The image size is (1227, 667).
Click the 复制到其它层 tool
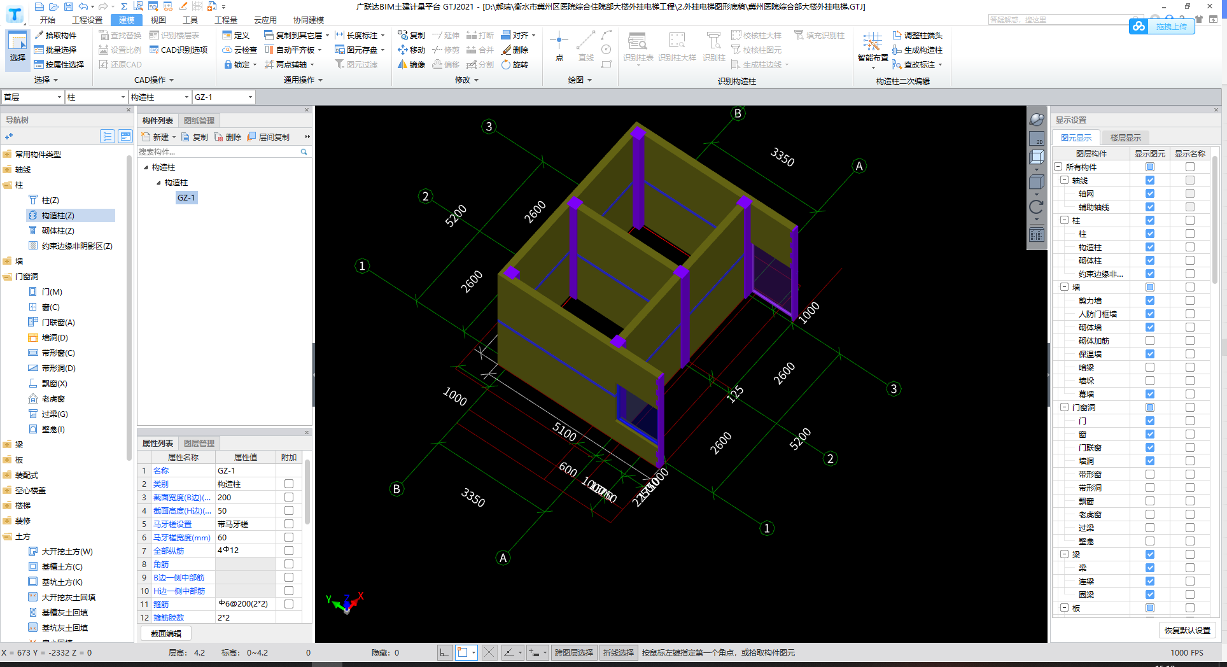pyautogui.click(x=296, y=35)
